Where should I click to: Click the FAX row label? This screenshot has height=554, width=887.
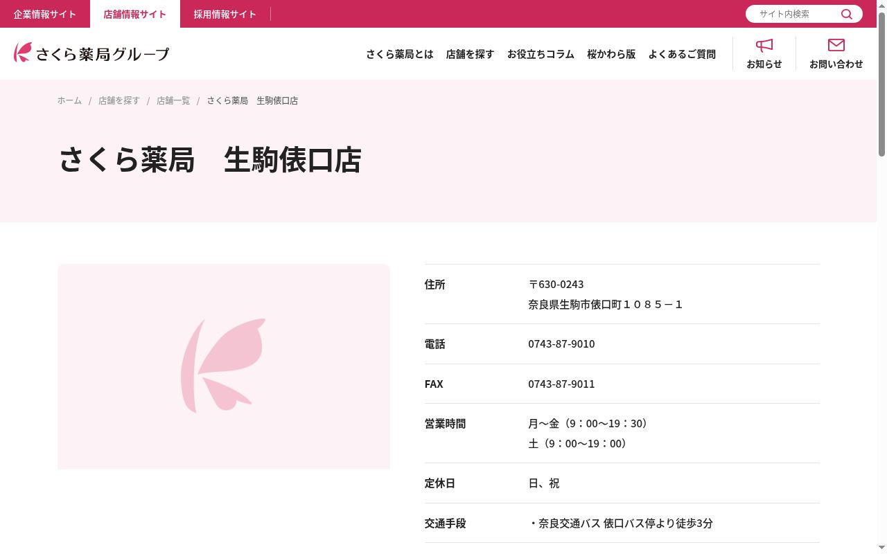click(434, 384)
